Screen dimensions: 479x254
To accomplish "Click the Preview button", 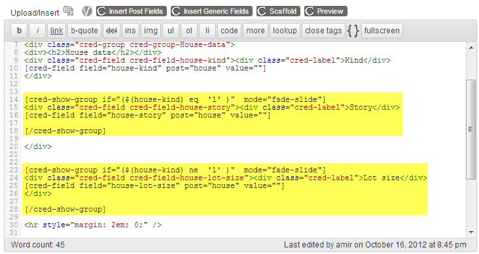I will (x=326, y=11).
